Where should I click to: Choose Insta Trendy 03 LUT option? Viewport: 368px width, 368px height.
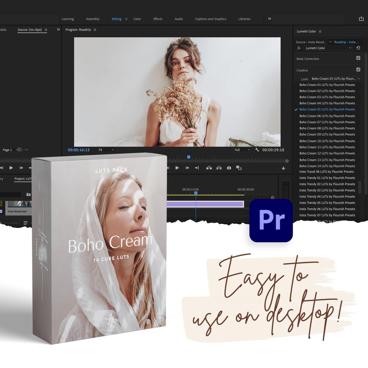point(327,190)
